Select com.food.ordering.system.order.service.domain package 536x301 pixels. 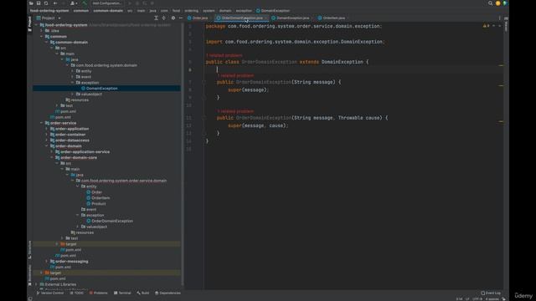pyautogui.click(x=124, y=181)
